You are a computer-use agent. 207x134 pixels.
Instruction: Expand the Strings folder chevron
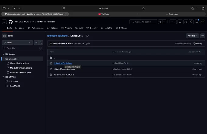(3, 77)
